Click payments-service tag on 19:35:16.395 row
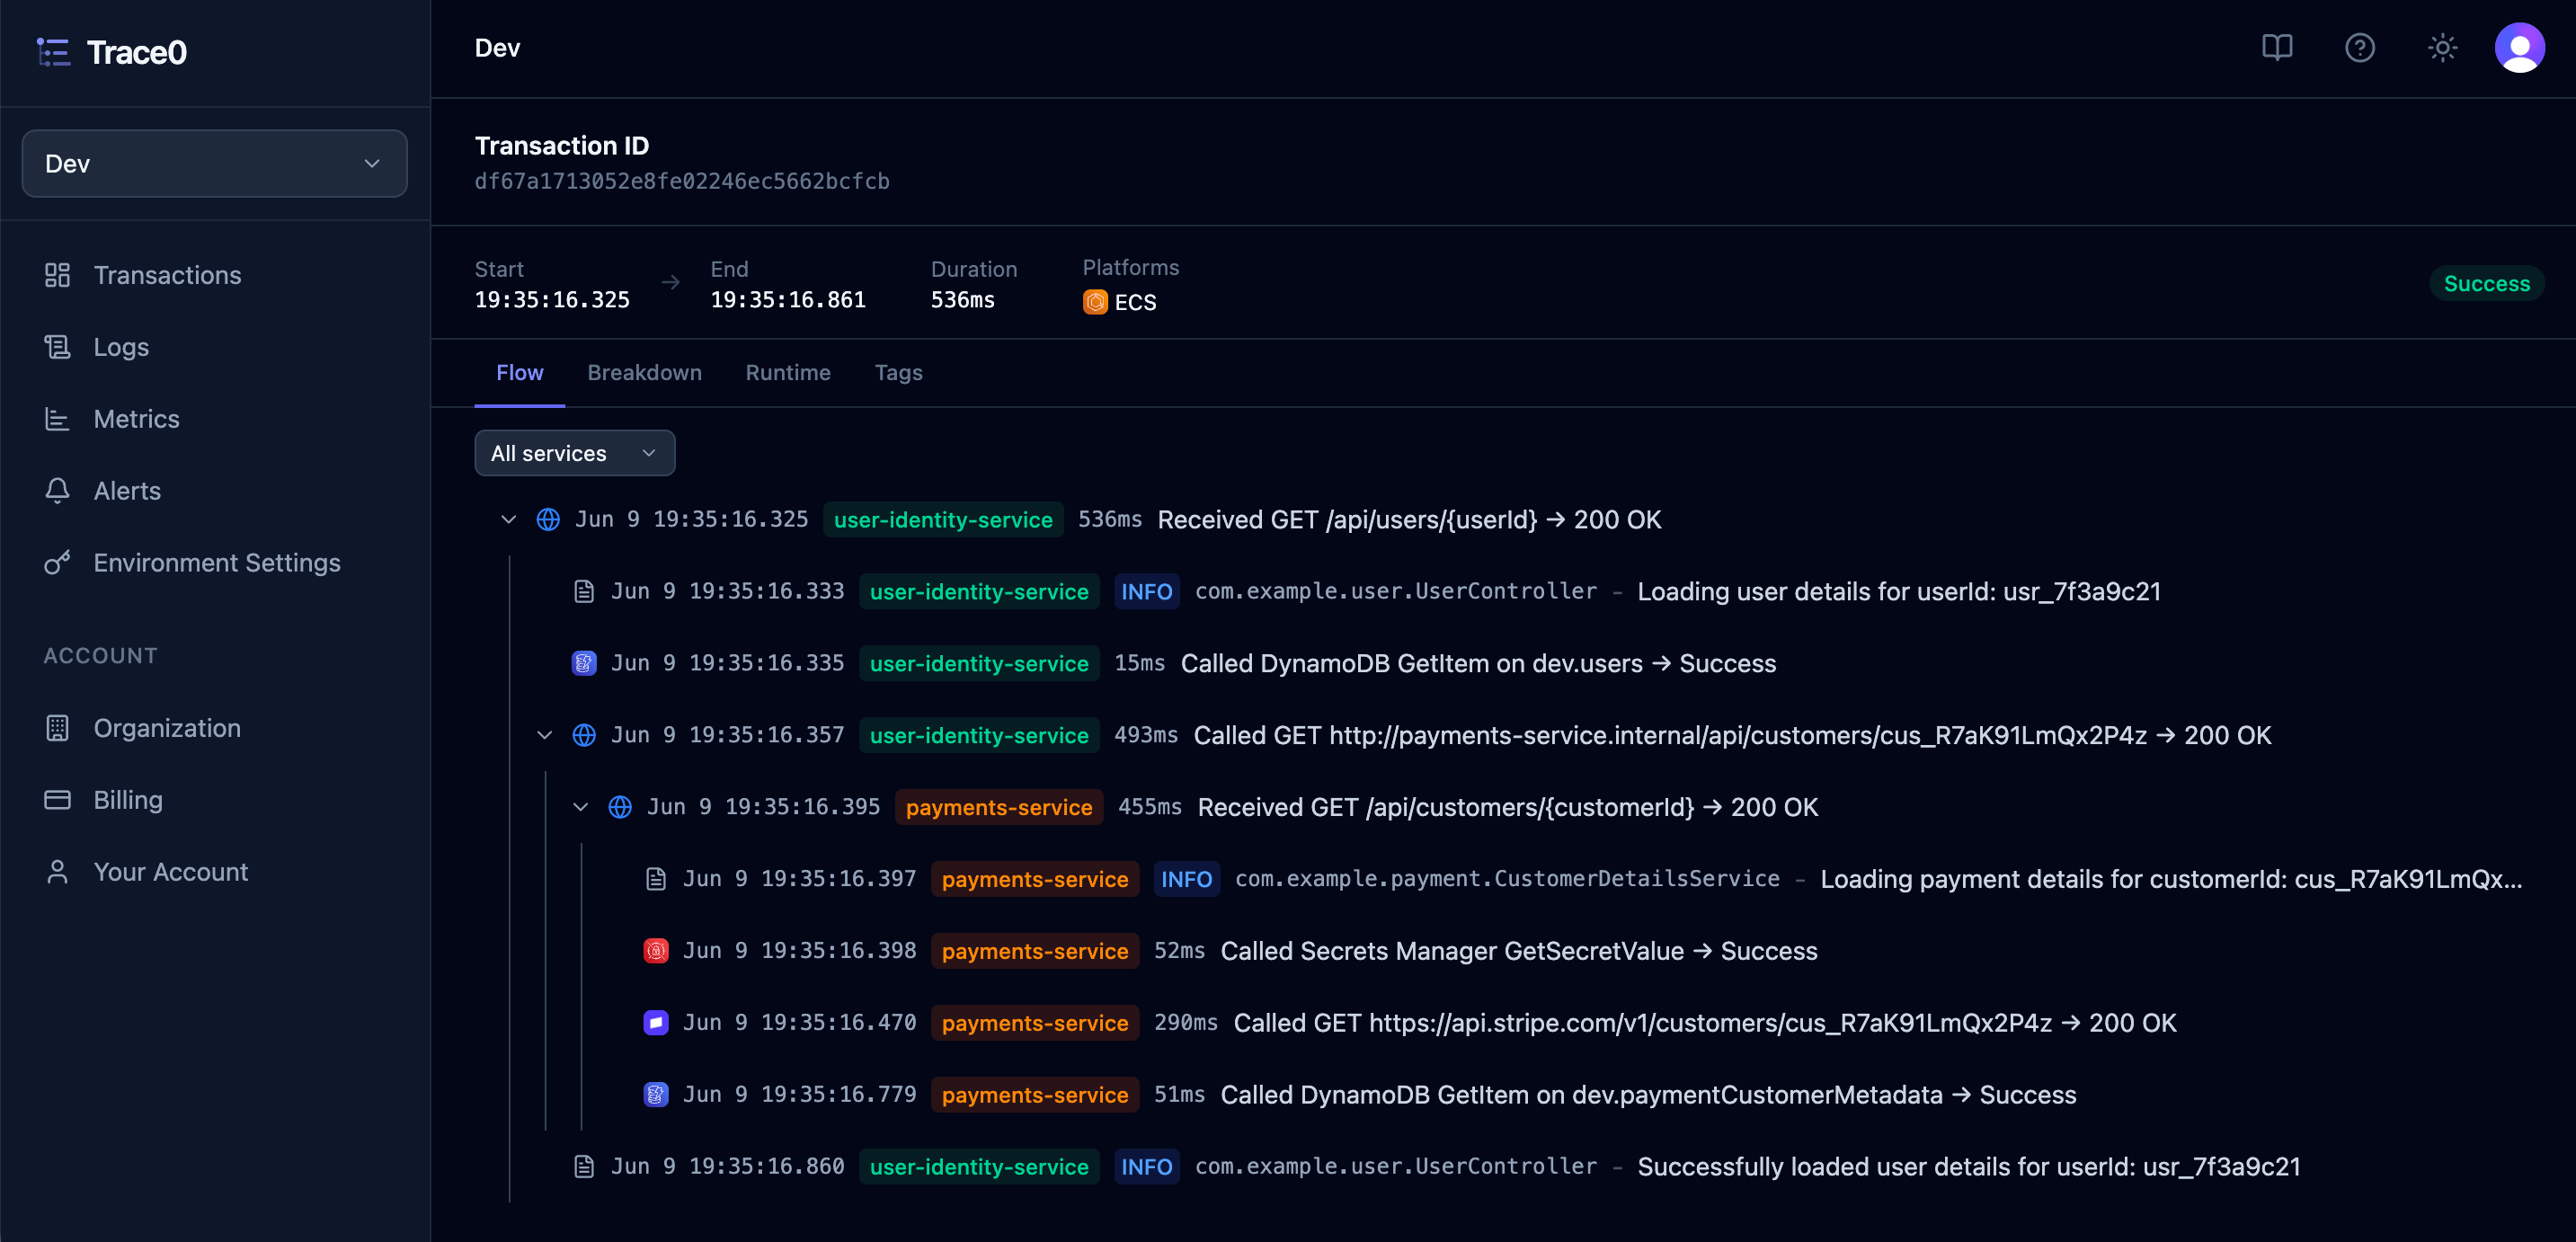This screenshot has height=1242, width=2576. (x=999, y=808)
